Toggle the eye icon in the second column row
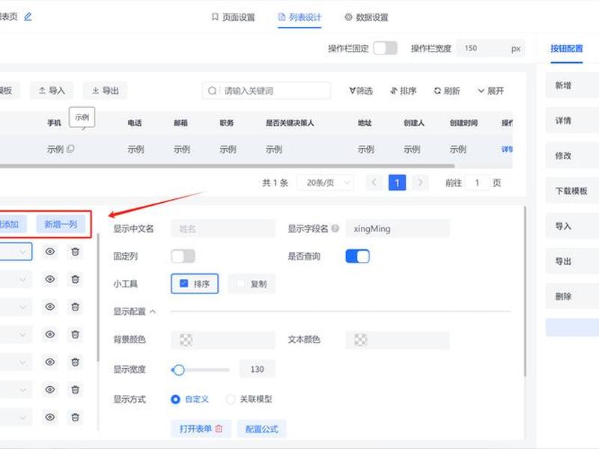 coord(50,279)
